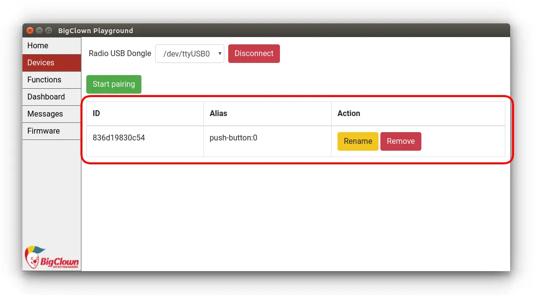Close the BigClown Playground window
The image size is (535, 295).
[x=30, y=31]
